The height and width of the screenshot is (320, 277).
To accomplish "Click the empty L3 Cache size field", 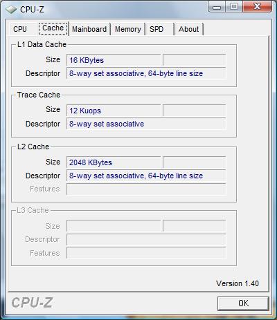I will coord(114,226).
